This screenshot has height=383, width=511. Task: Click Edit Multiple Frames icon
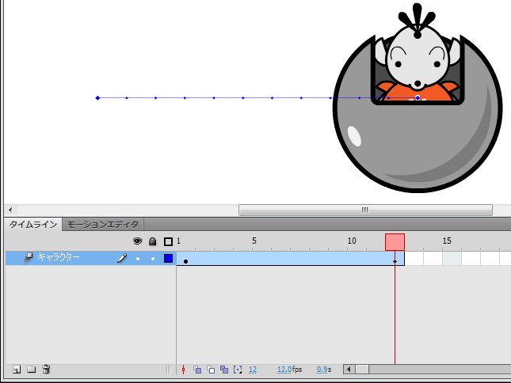(x=224, y=370)
